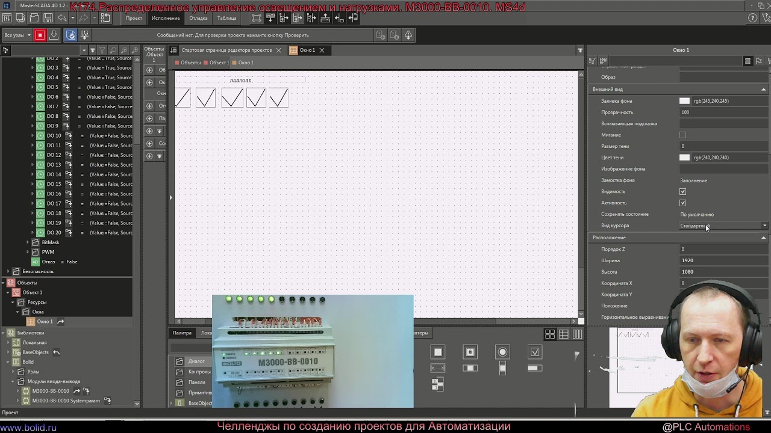Image resolution: width=771 pixels, height=433 pixels.
Task: Close the Окно 1 tab
Action: pos(322,51)
